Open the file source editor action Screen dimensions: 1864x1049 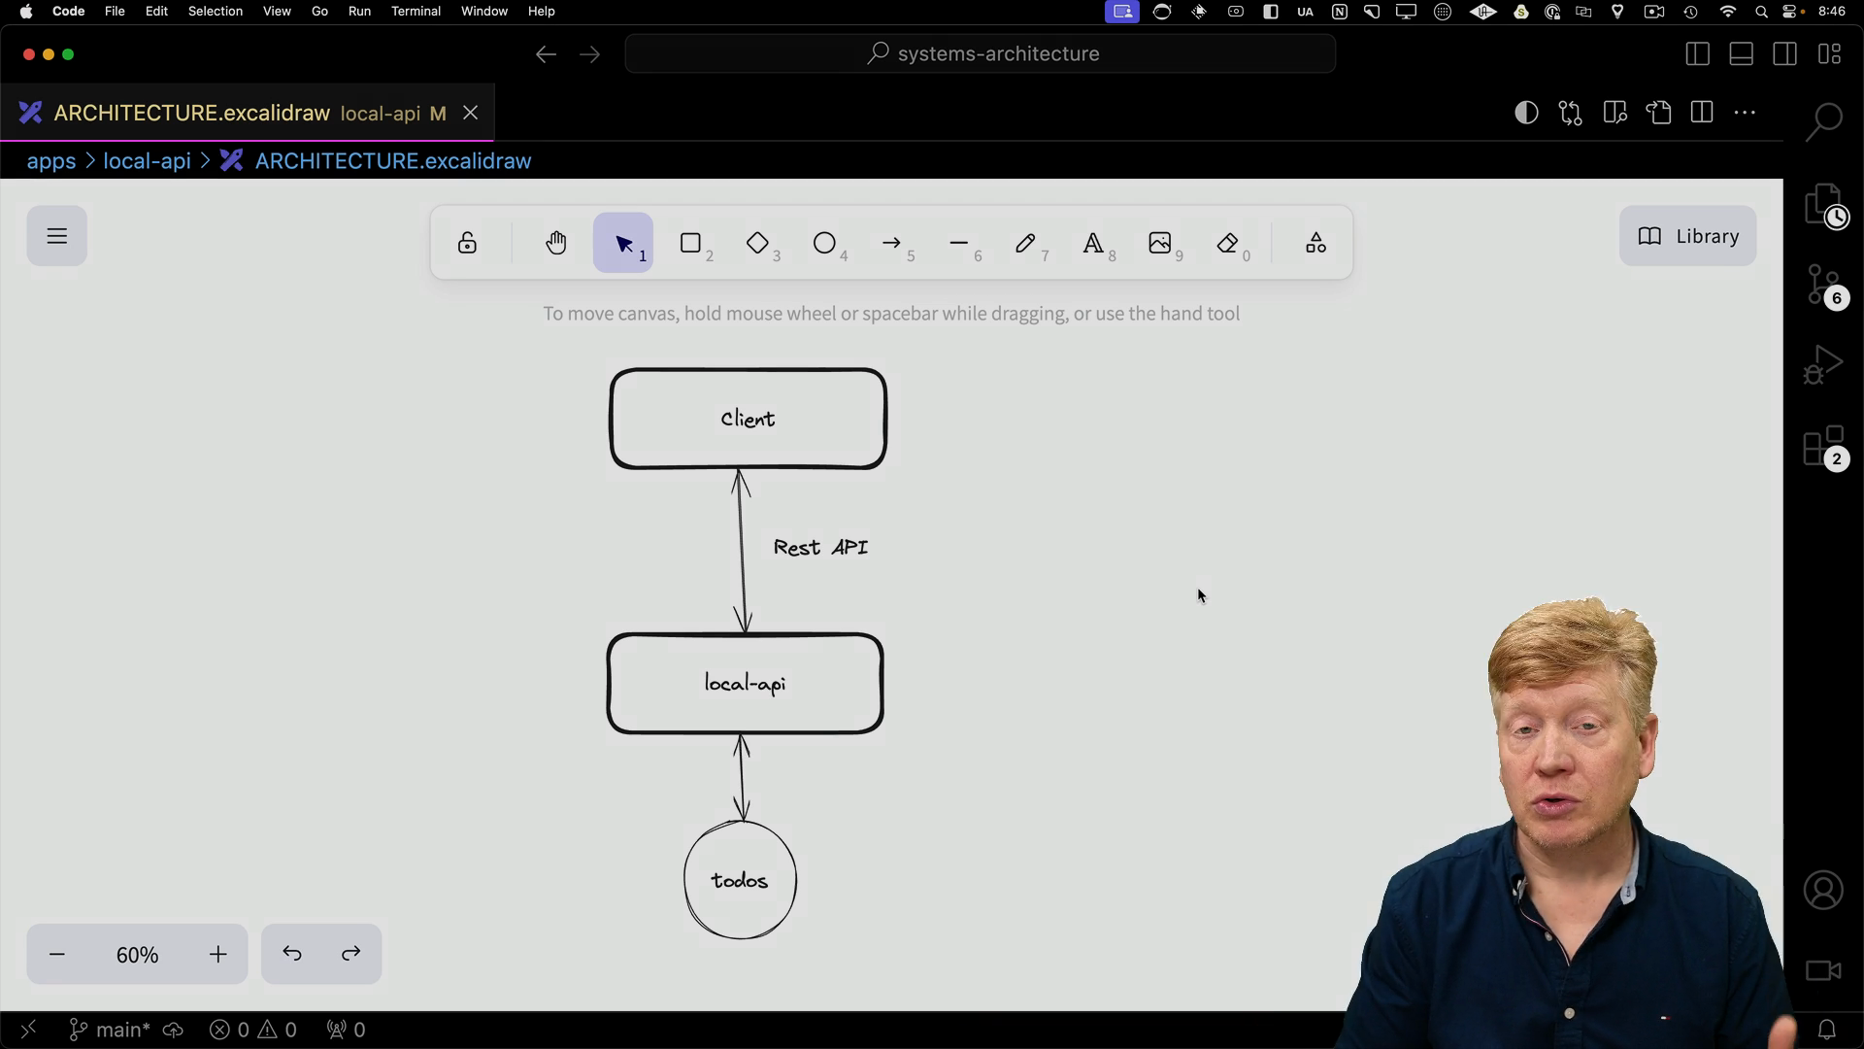click(x=1659, y=113)
